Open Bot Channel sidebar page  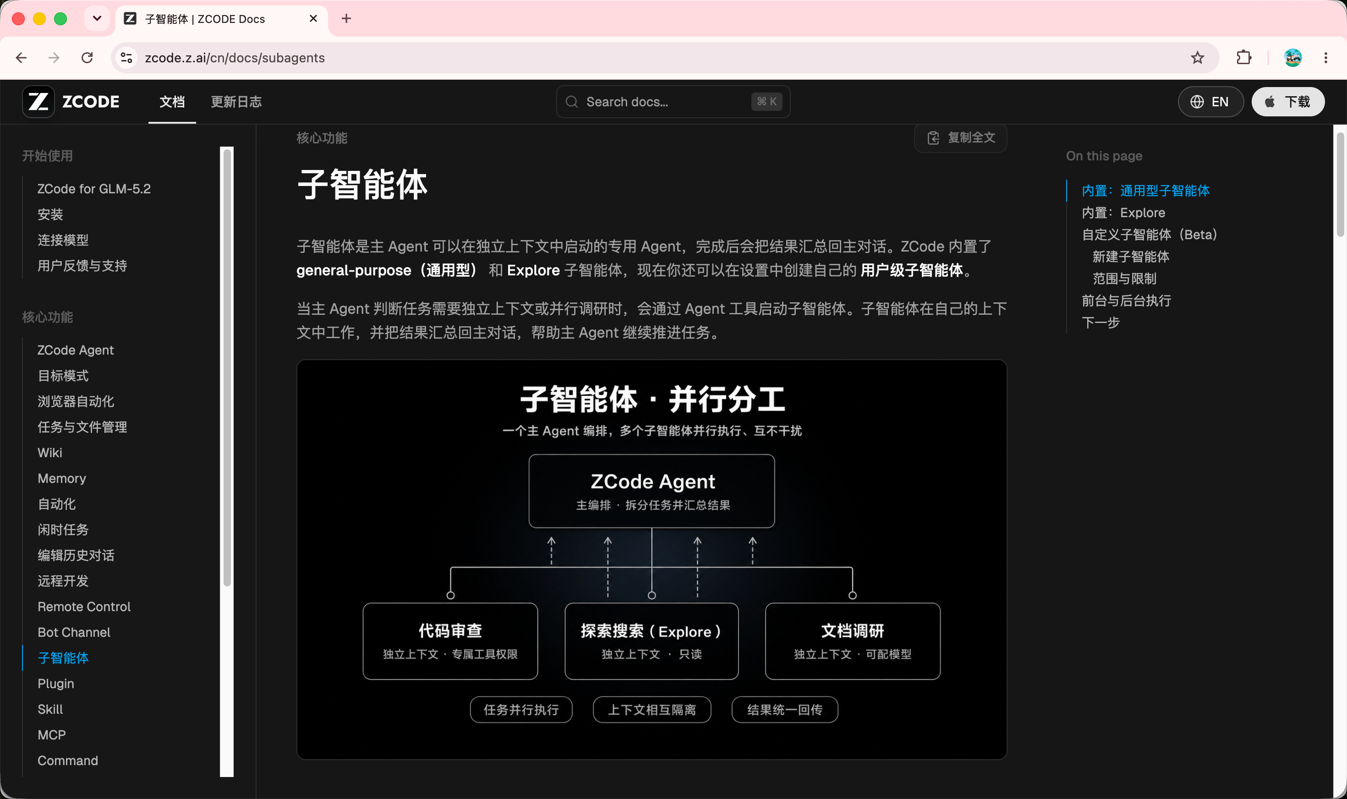click(x=74, y=633)
